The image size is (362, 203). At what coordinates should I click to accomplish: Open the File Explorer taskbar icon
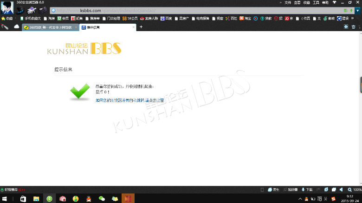click(36, 199)
